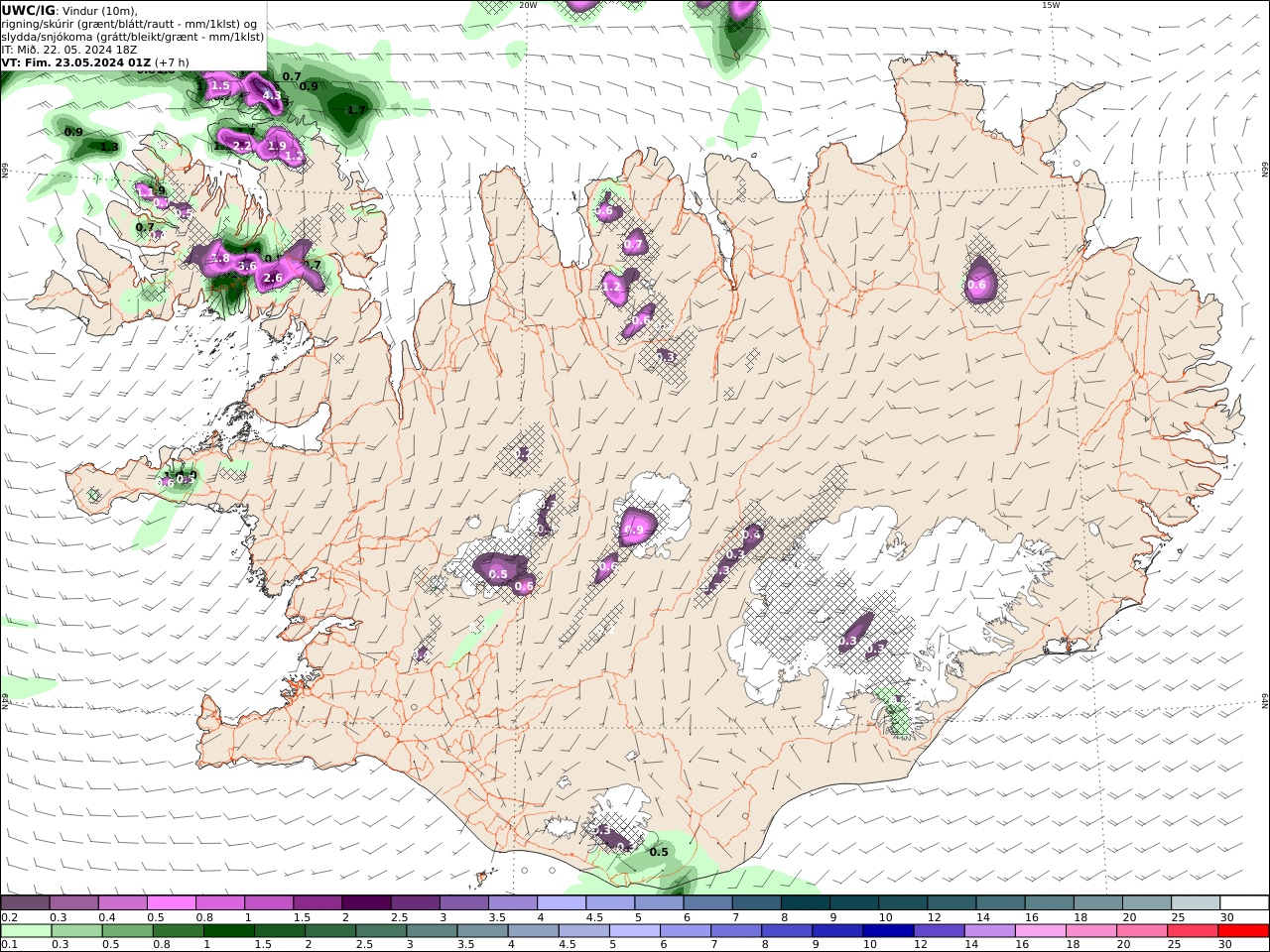The image size is (1270, 952).
Task: Pick the white swatch above 30 in the snow legend
Action: 1244,902
